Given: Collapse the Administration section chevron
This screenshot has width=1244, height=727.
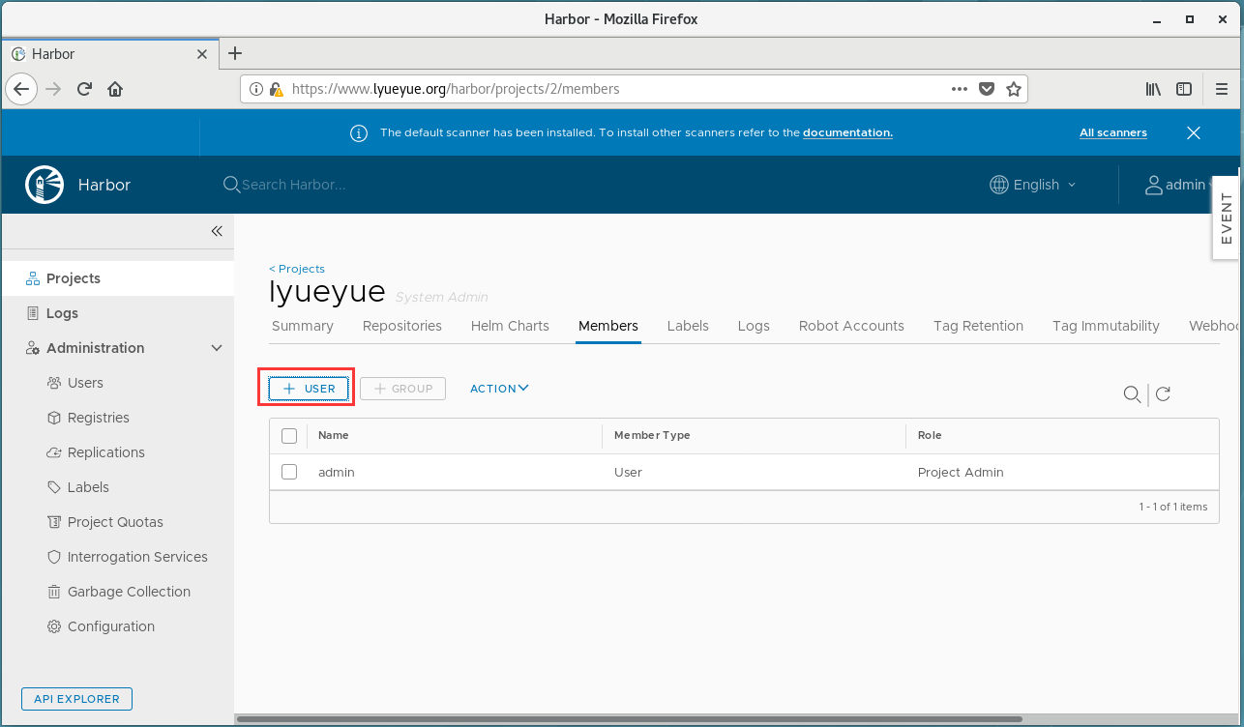Looking at the screenshot, I should [x=217, y=348].
